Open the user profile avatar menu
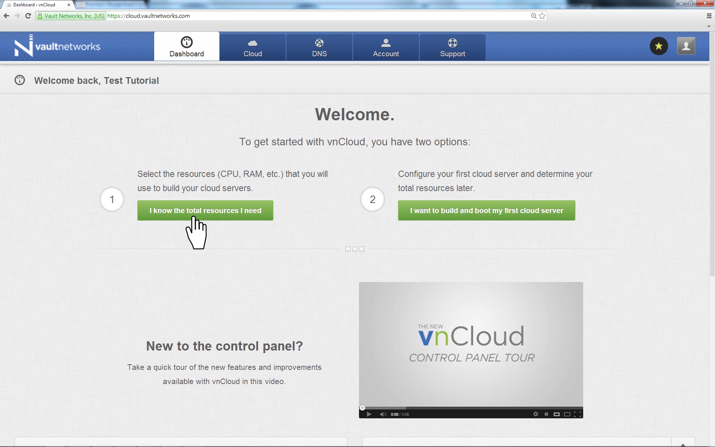 (x=686, y=46)
